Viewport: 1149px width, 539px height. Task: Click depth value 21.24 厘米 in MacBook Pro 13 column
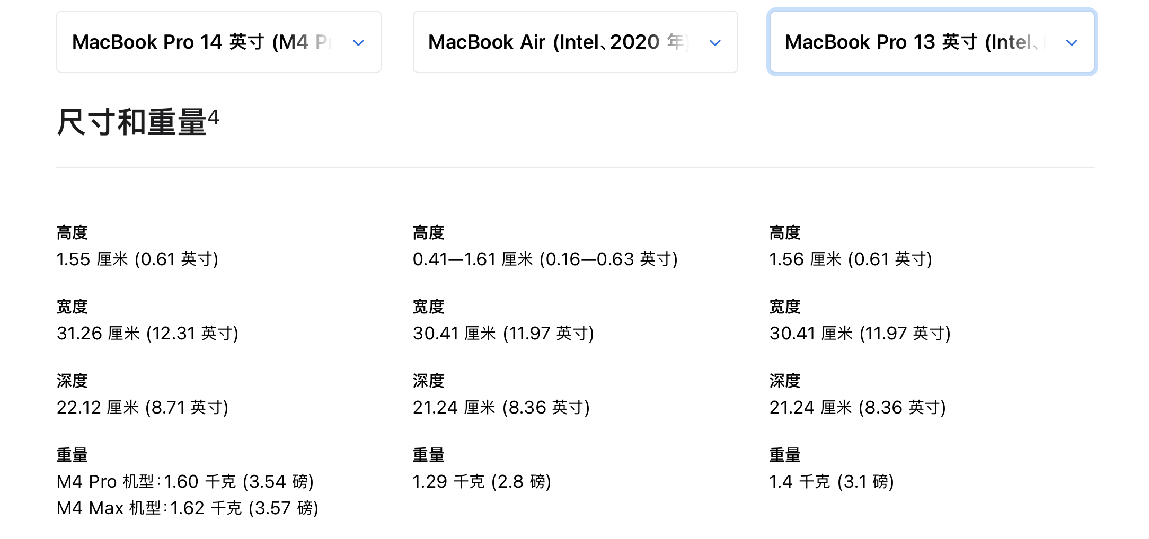[x=858, y=407]
